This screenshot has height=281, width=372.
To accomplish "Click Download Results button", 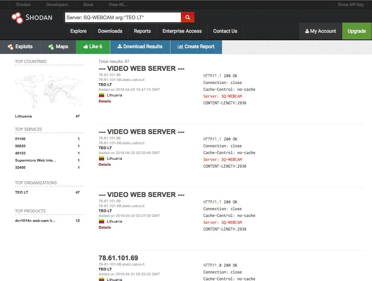I will [x=140, y=47].
